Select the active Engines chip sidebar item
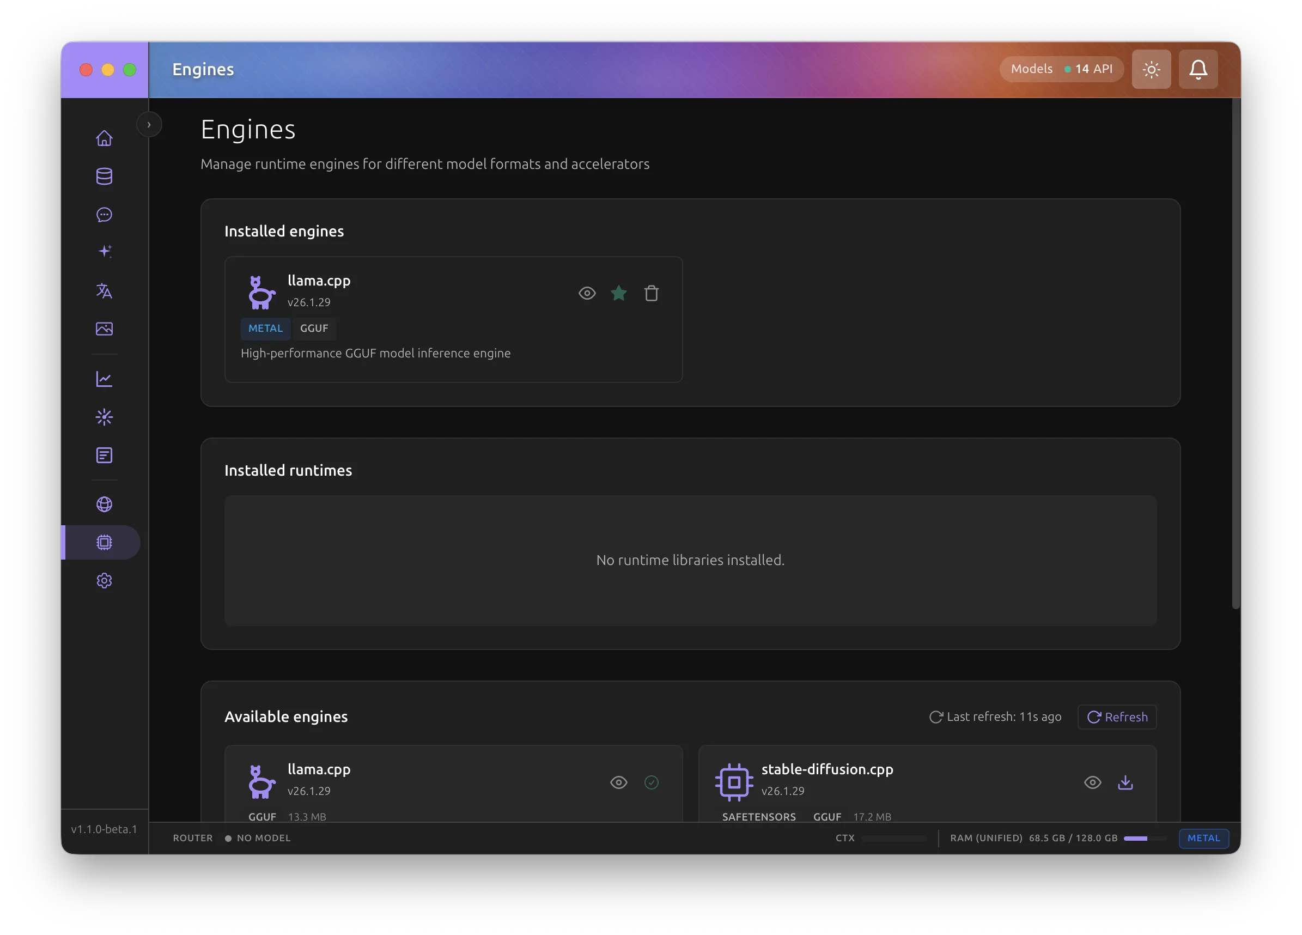 (x=104, y=542)
